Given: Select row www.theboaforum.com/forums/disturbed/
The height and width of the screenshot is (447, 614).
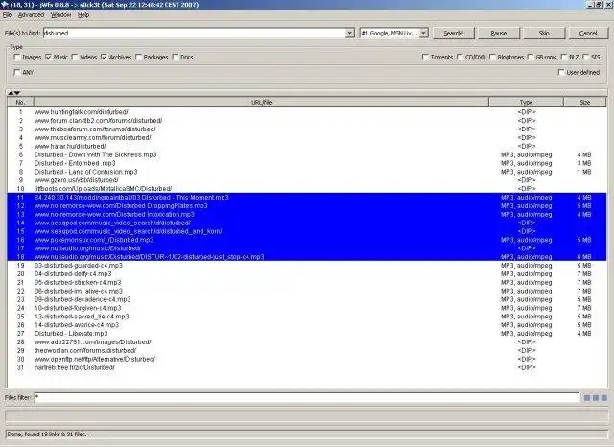Looking at the screenshot, I should click(307, 129).
